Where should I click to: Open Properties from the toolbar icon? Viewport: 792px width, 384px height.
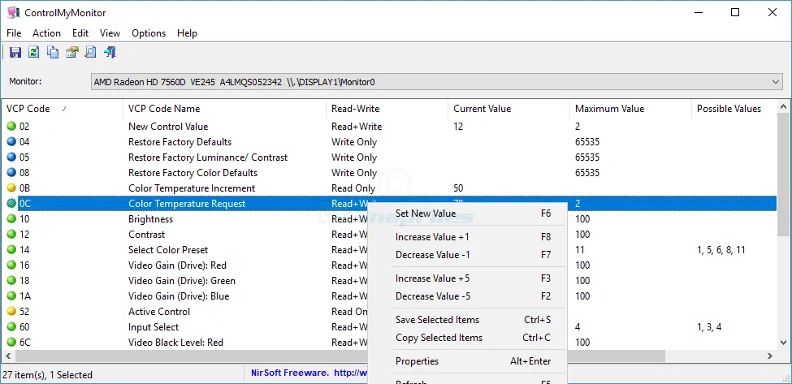(x=71, y=53)
